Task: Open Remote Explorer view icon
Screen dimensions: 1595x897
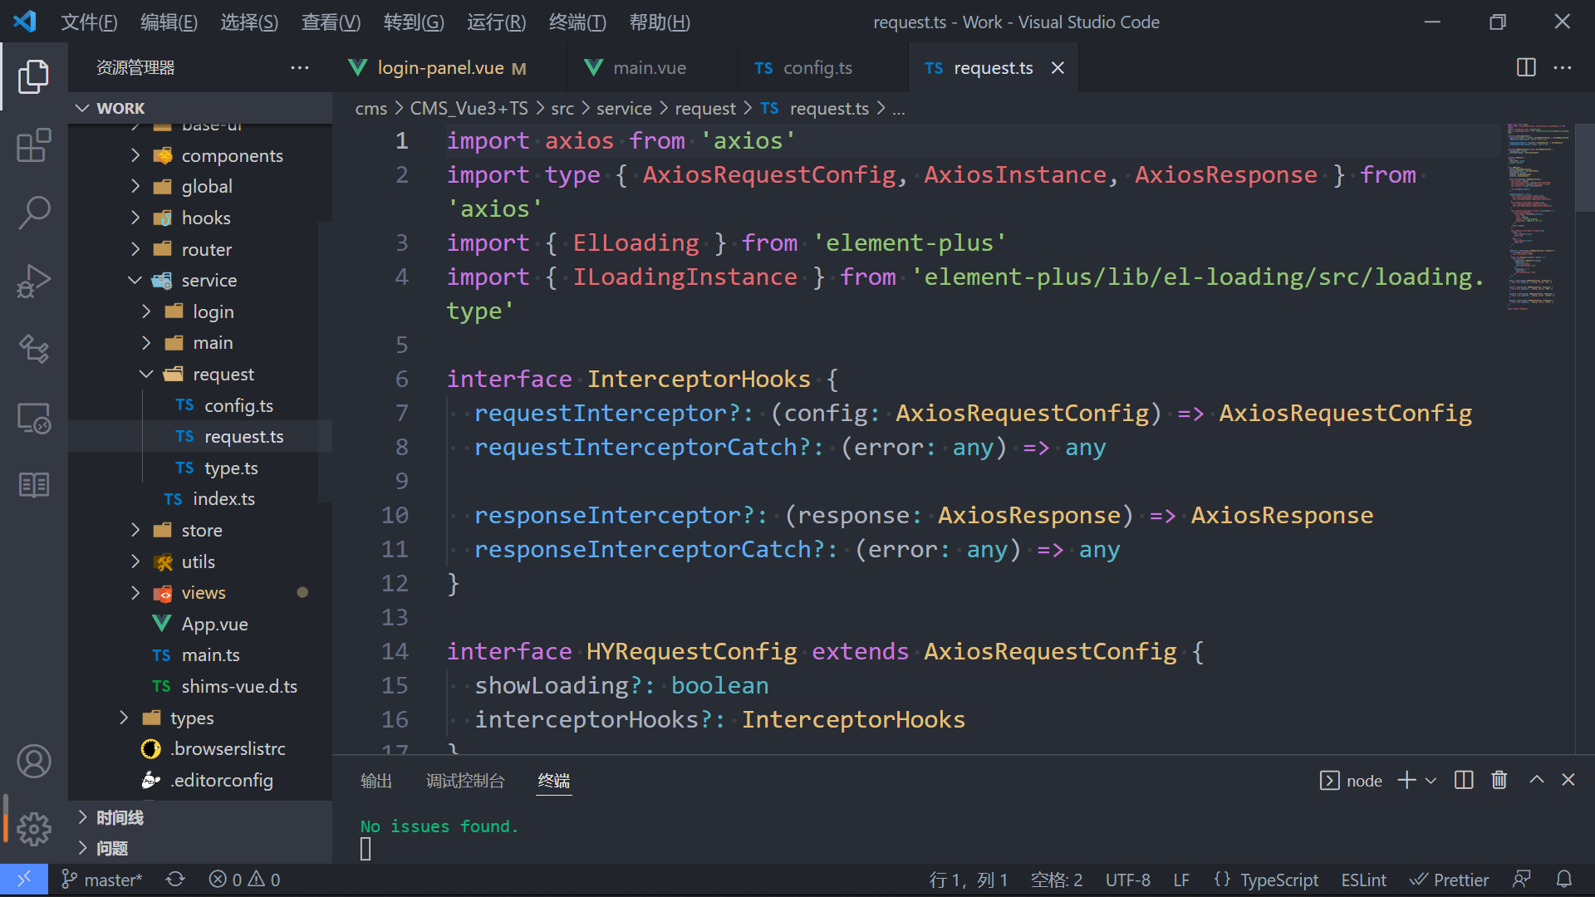Action: [x=33, y=418]
